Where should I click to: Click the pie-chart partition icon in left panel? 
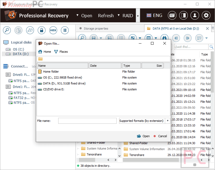(x=18, y=30)
